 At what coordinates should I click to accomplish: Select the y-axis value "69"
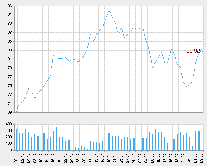(x=10, y=112)
